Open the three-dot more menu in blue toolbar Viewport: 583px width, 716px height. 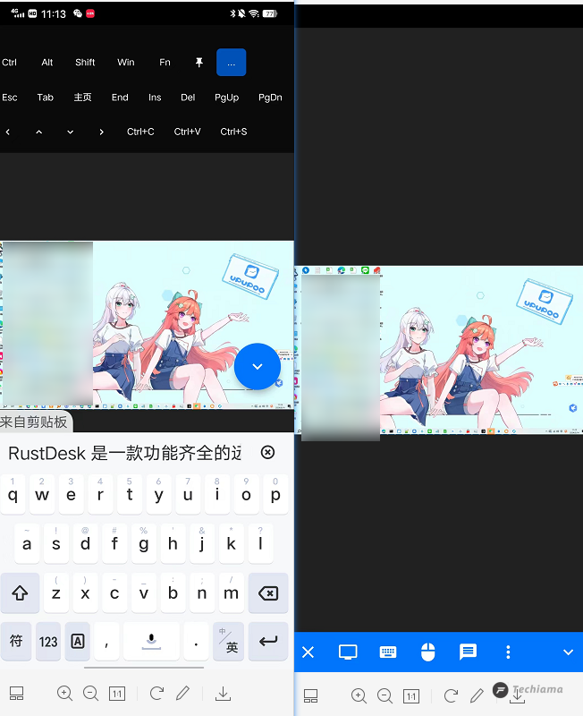pyautogui.click(x=508, y=652)
